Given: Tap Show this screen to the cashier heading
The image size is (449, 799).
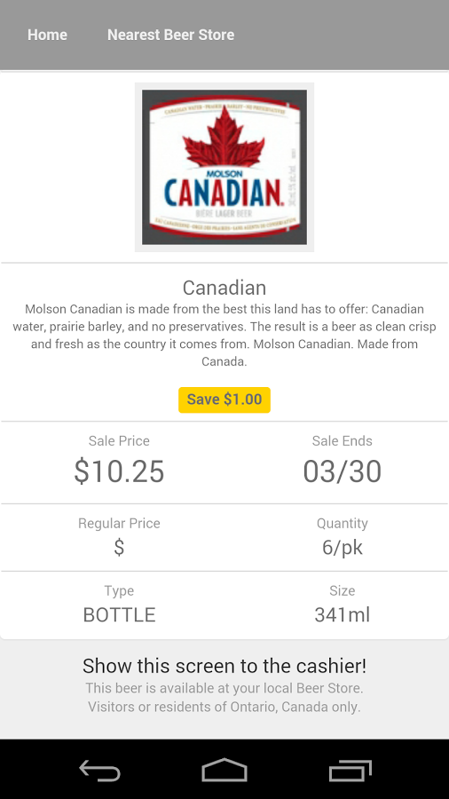Looking at the screenshot, I should pos(224,666).
